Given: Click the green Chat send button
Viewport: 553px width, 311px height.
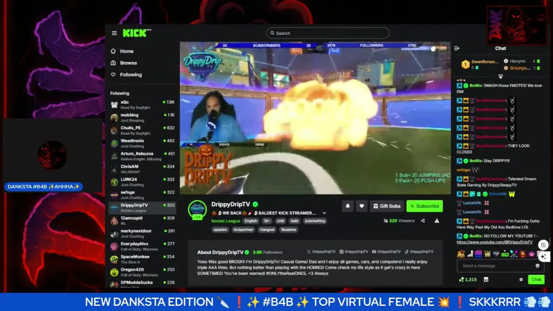Looking at the screenshot, I should coord(536,279).
